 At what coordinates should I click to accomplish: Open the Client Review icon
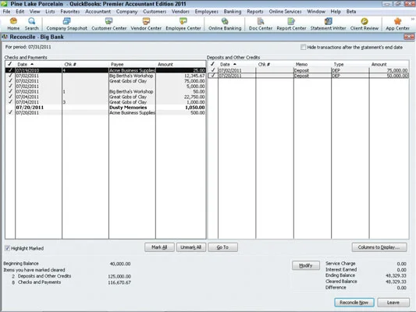click(364, 24)
